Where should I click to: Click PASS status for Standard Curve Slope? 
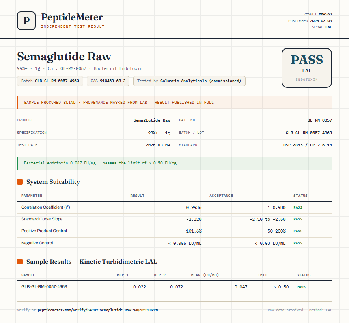[298, 220]
